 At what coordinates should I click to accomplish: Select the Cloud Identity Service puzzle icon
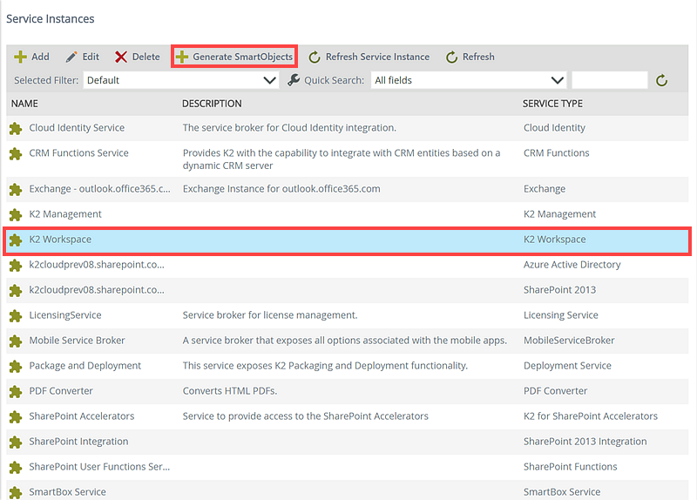[x=15, y=128]
